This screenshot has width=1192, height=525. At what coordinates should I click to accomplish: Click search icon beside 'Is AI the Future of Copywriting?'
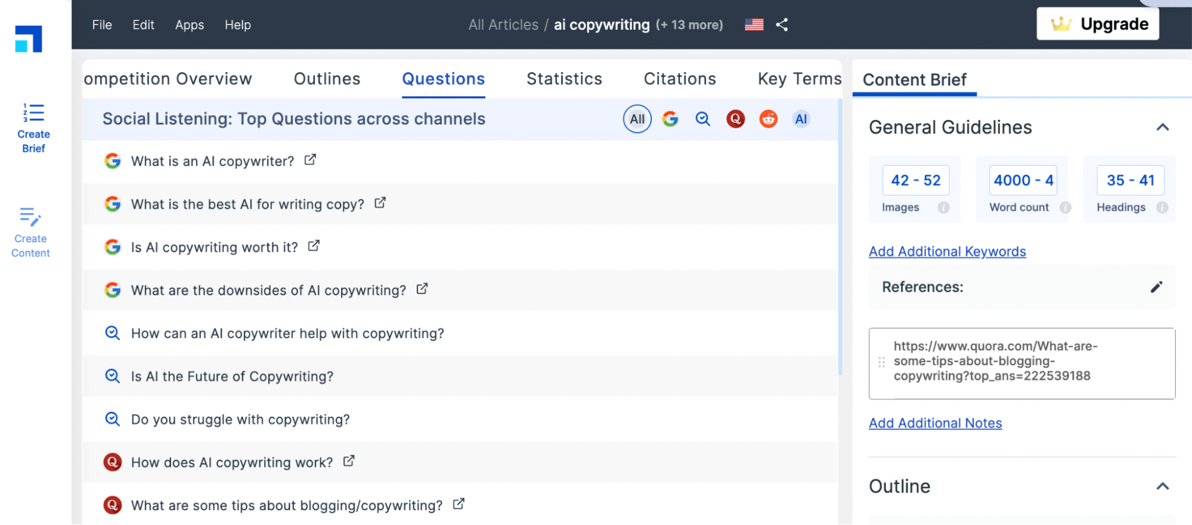(x=113, y=376)
